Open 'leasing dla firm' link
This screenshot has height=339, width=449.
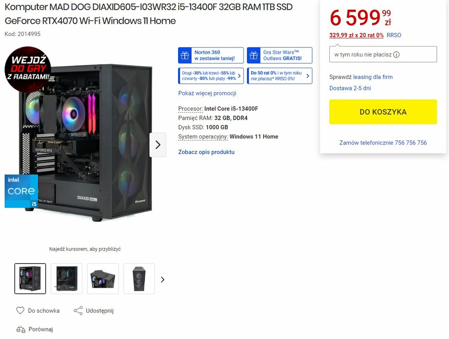(373, 77)
